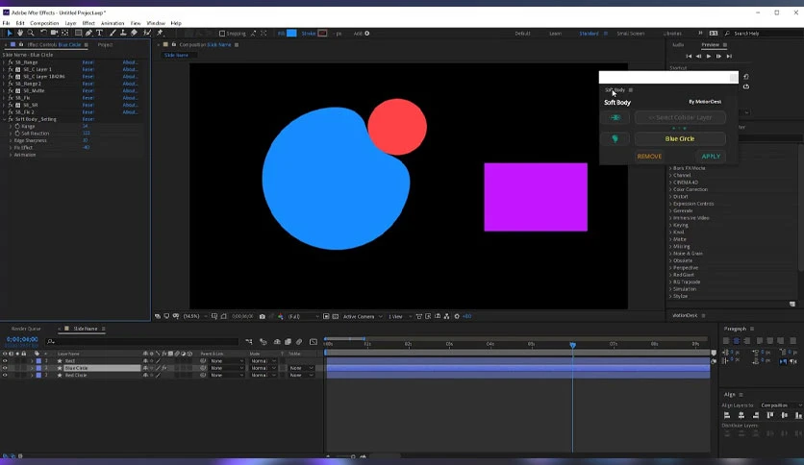Select the Zoom magnifier tool

coord(31,33)
